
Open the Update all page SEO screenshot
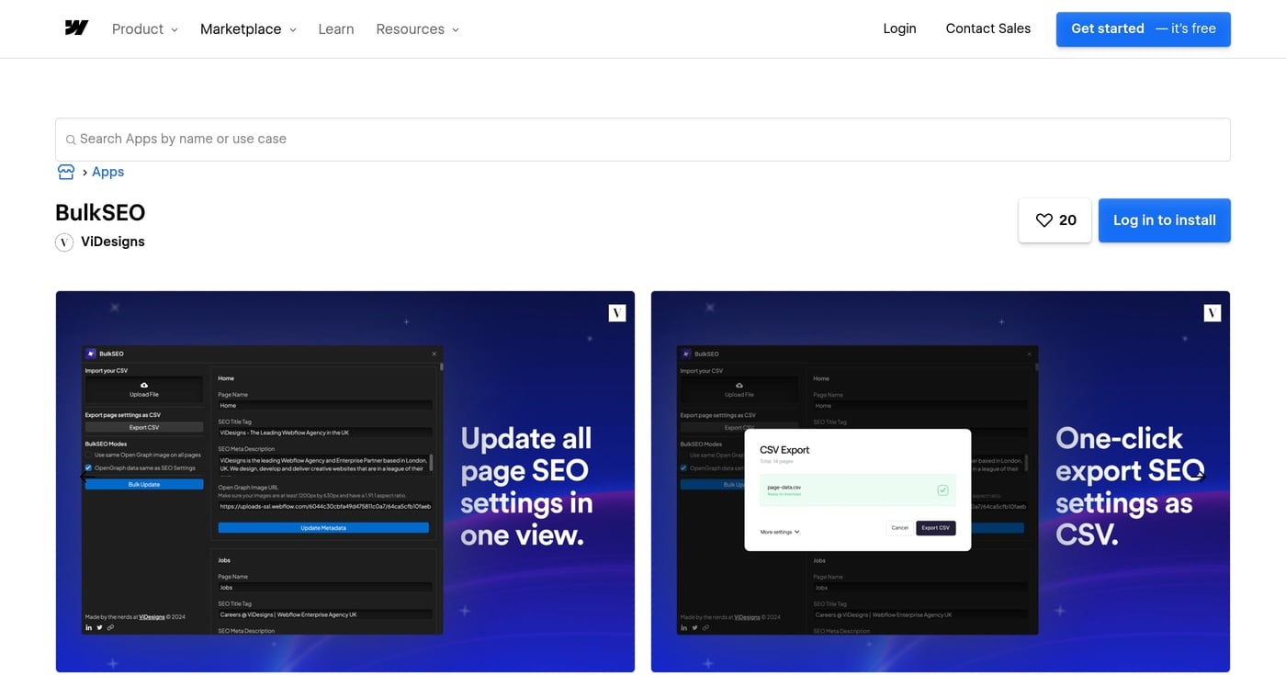tap(345, 481)
